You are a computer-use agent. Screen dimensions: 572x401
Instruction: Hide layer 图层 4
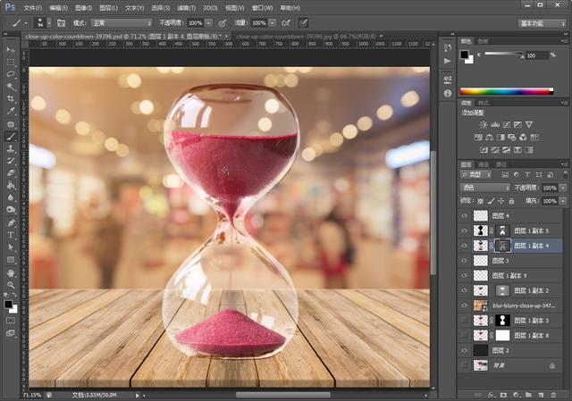[465, 216]
